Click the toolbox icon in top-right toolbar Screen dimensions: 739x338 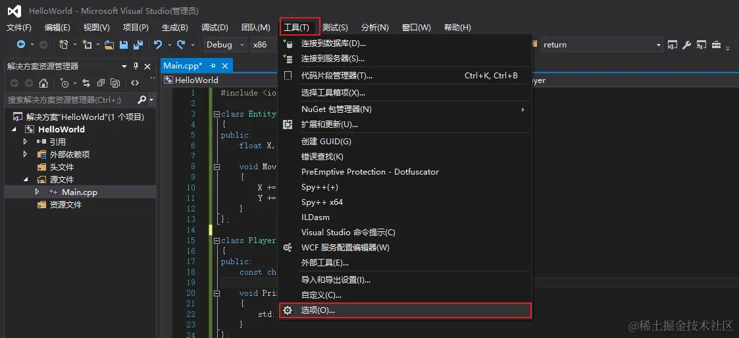pyautogui.click(x=716, y=44)
